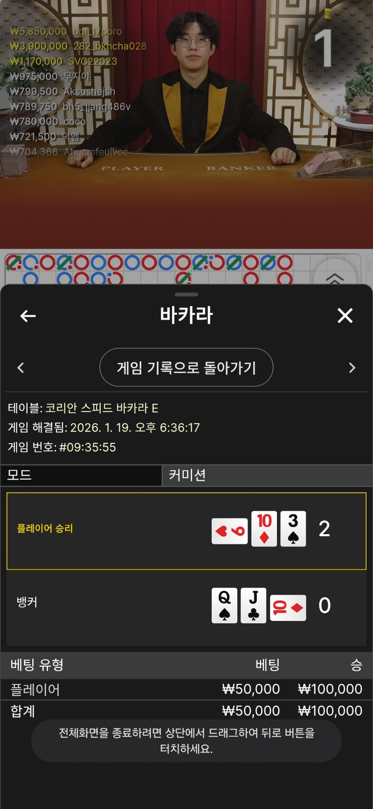Select the 플레이어 bet type row
The image size is (373, 809).
186,689
